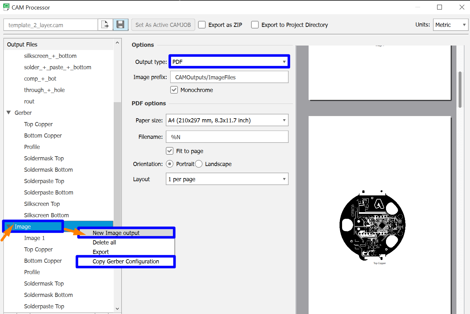Viewport: 470px width, 314px height.
Task: Save the CAM job using the save icon
Action: pos(120,24)
